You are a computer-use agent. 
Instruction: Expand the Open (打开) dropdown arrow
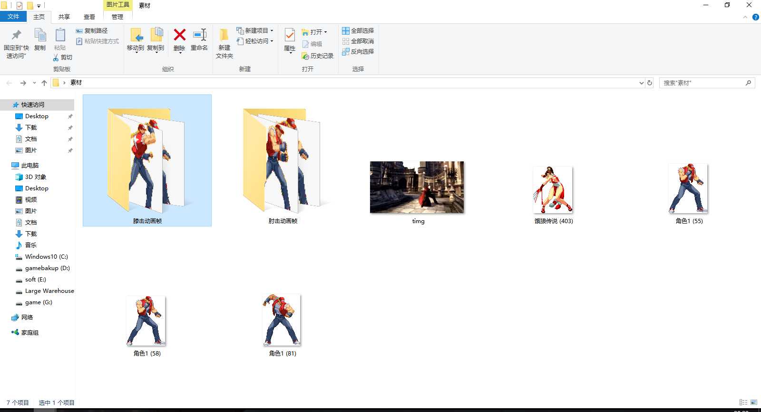(x=326, y=32)
